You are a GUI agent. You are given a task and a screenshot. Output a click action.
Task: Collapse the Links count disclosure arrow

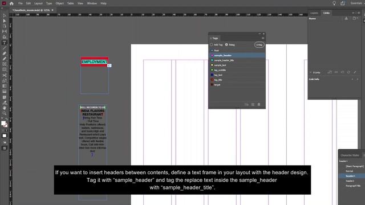[x=310, y=72]
